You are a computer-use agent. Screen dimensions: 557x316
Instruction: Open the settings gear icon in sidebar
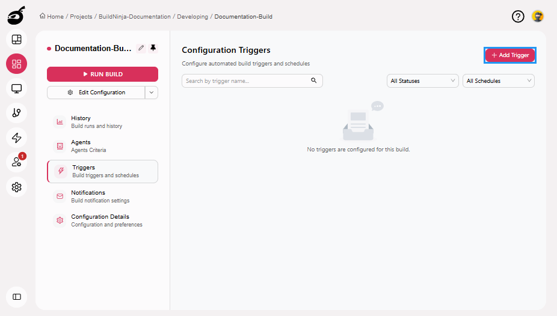click(17, 187)
